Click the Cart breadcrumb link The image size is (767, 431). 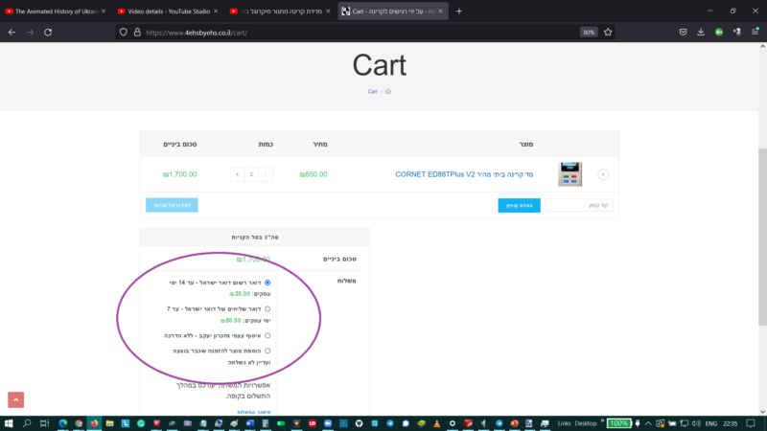[x=372, y=91]
